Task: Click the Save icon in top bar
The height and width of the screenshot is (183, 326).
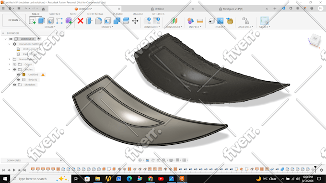Action: point(19,8)
